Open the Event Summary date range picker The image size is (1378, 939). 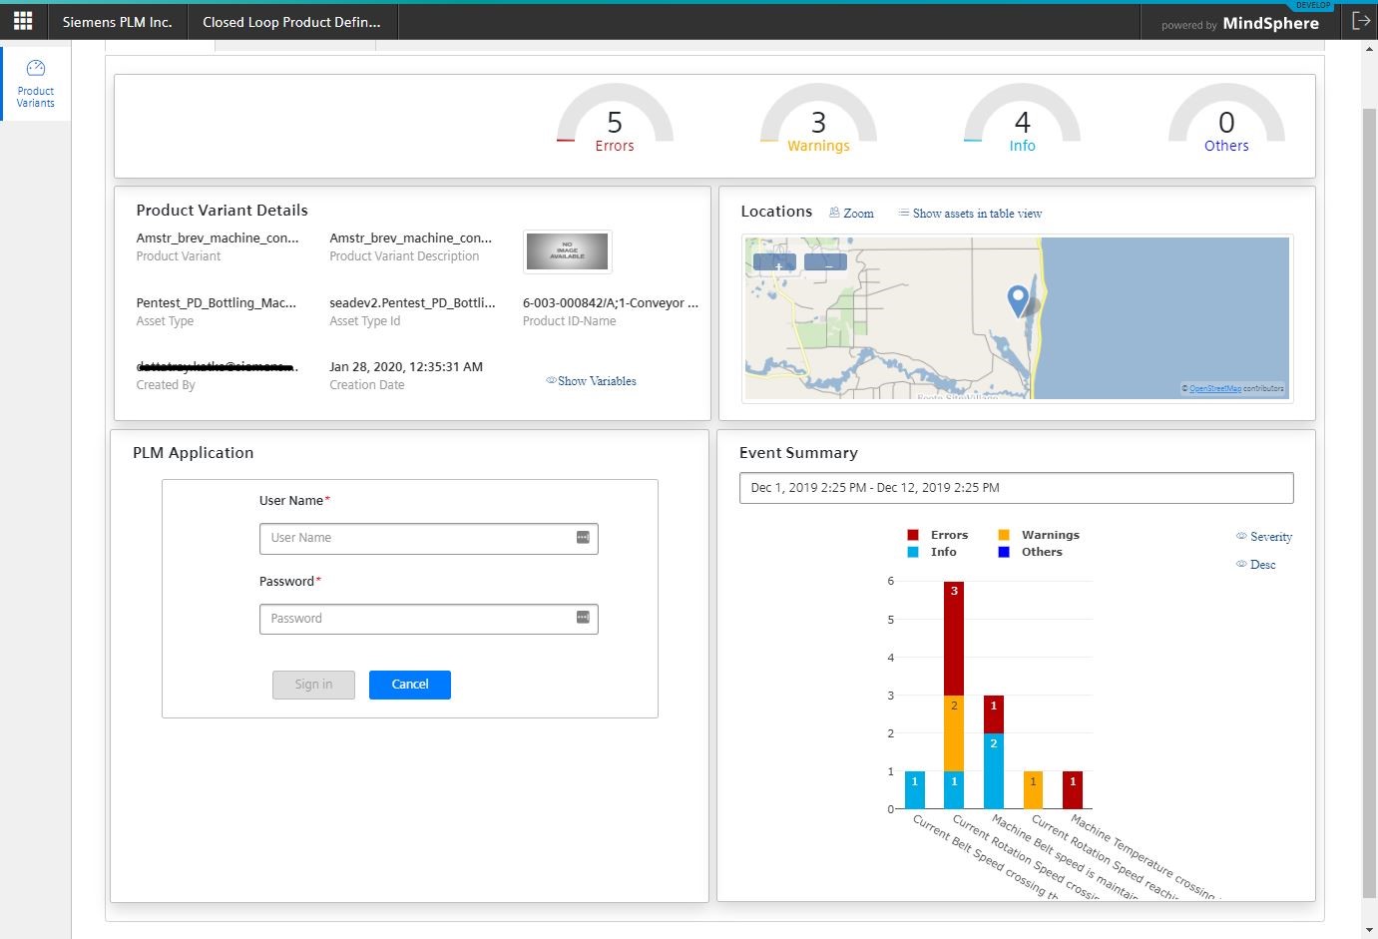pos(1016,488)
